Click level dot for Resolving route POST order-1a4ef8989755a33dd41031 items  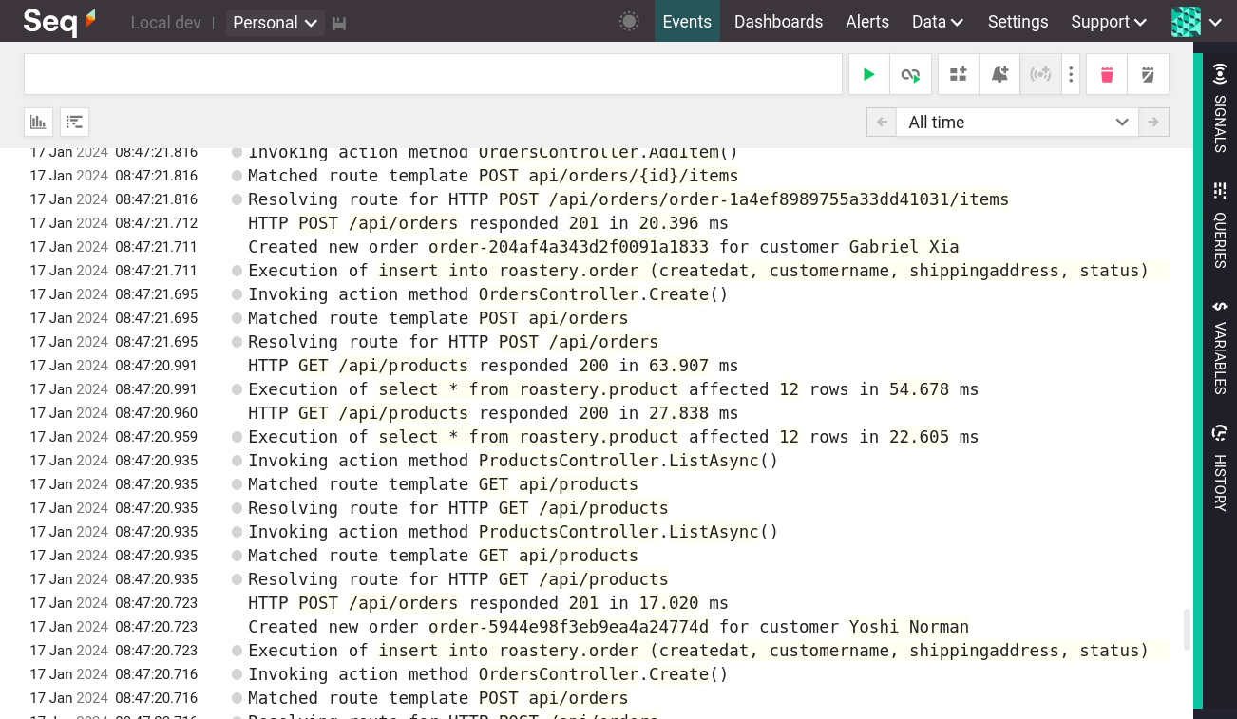[238, 199]
